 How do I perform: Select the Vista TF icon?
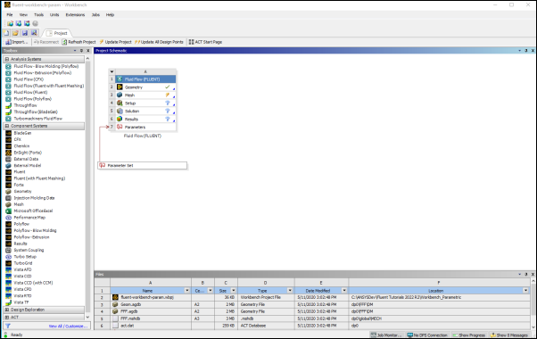pyautogui.click(x=8, y=302)
